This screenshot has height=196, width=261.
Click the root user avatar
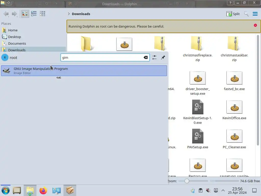pos(5,57)
